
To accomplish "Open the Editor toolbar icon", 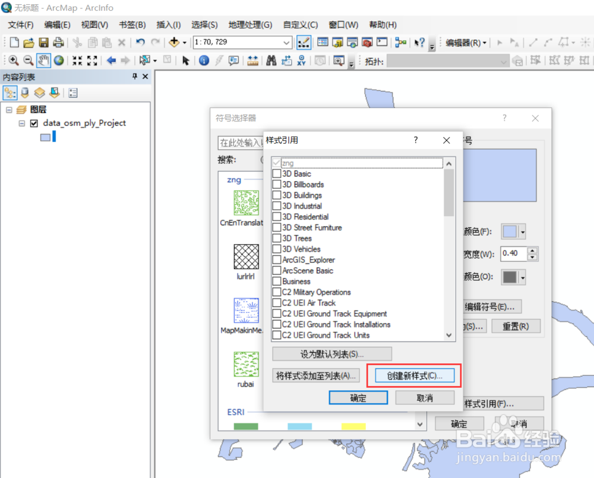I will point(304,42).
